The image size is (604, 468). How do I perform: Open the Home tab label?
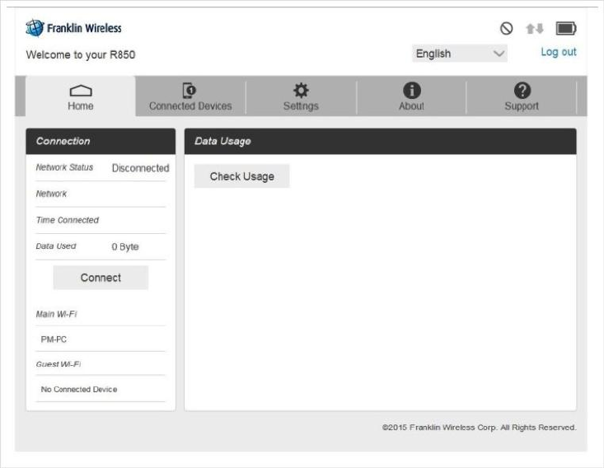pos(81,106)
